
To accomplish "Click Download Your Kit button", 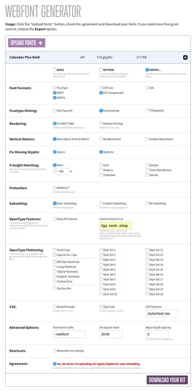I will click(167, 380).
